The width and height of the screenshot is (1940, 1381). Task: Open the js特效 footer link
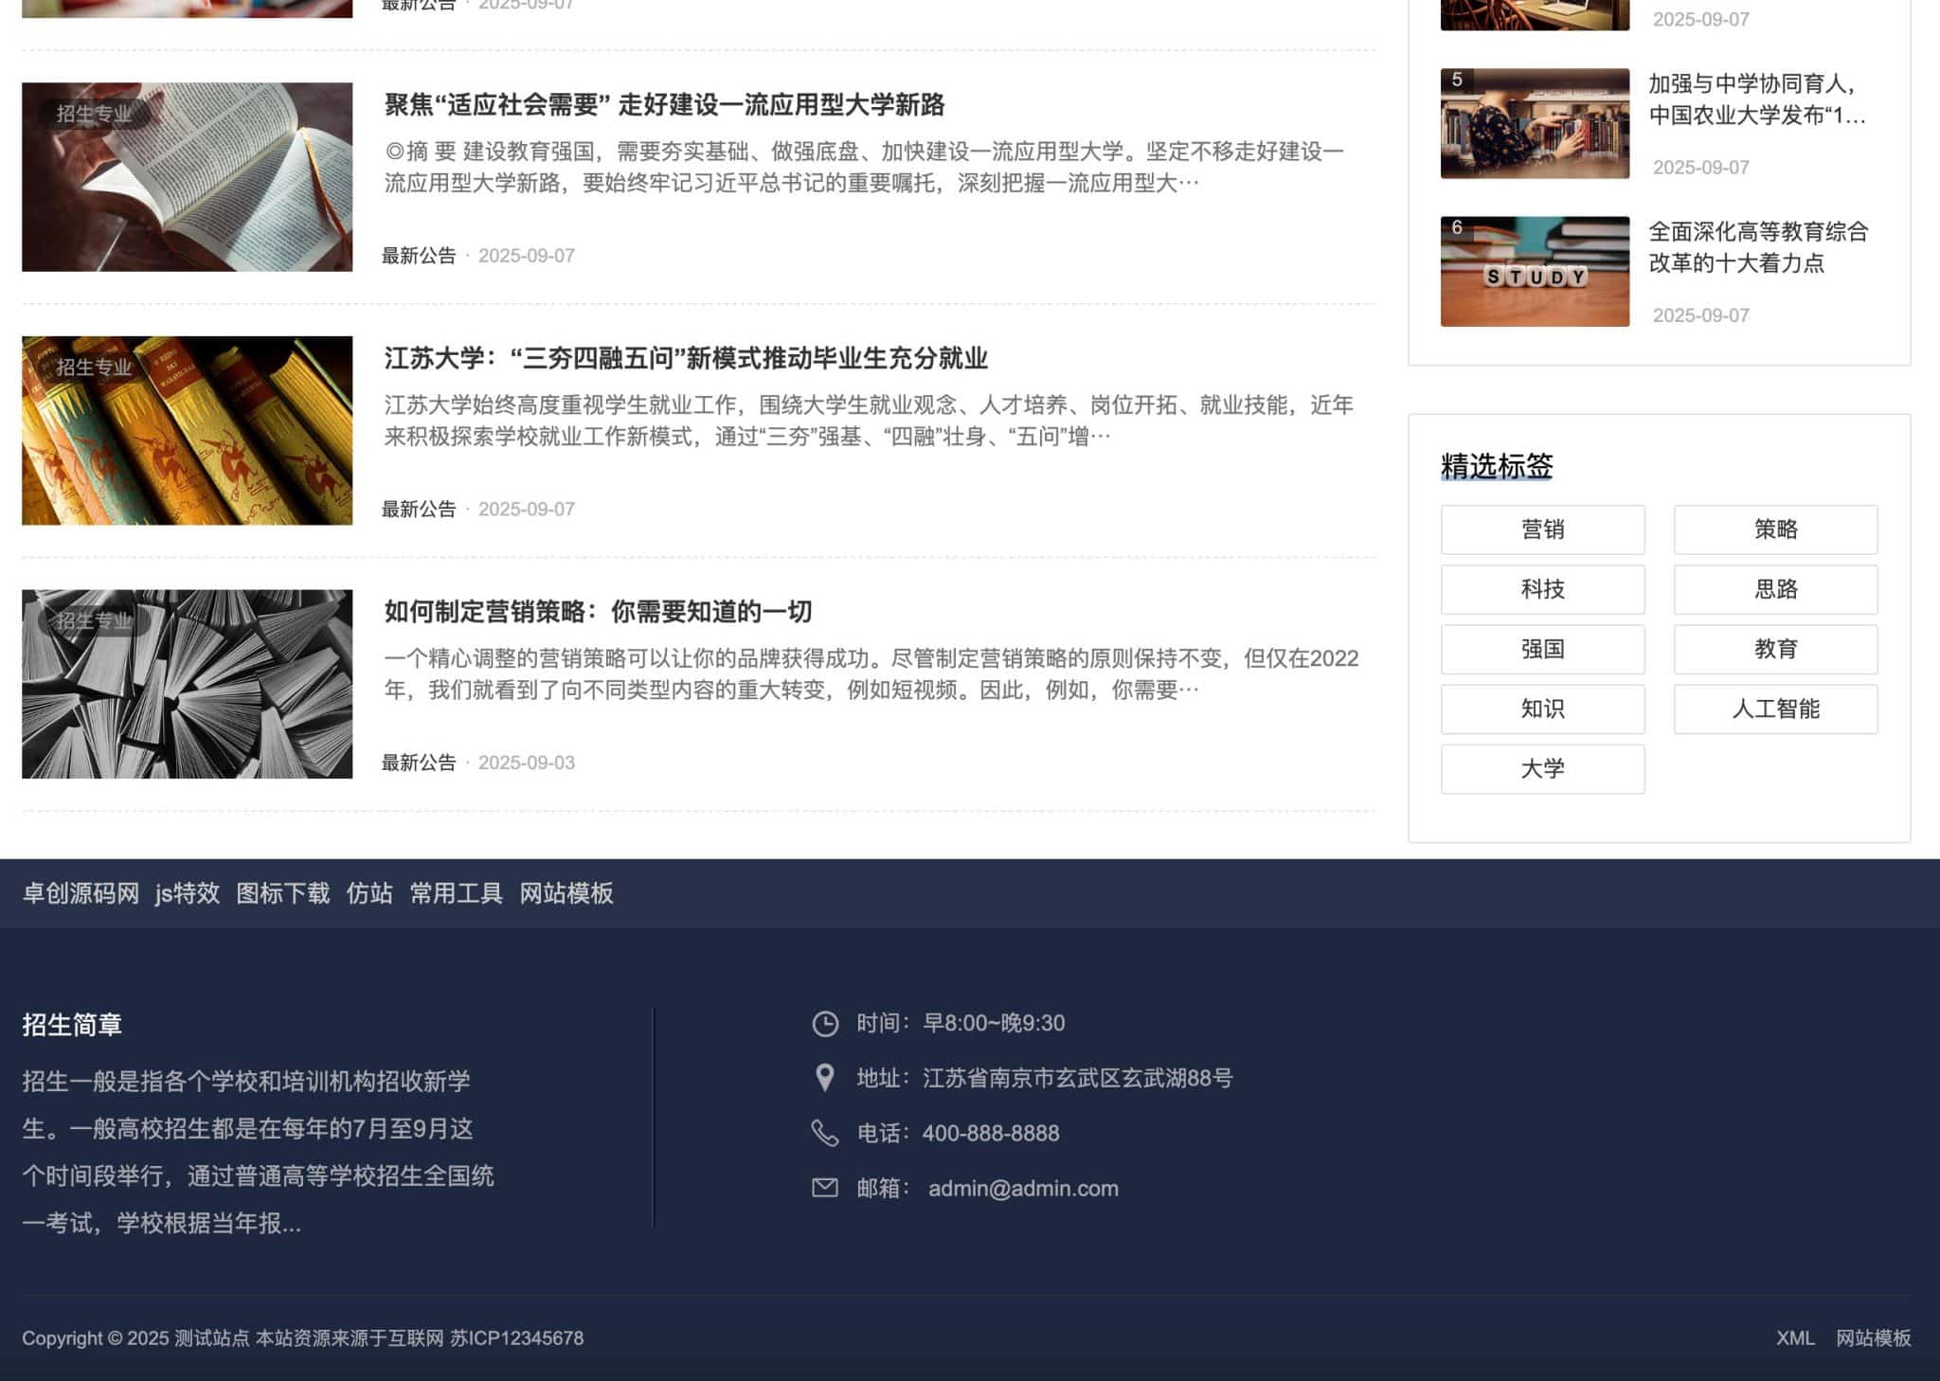pos(188,893)
